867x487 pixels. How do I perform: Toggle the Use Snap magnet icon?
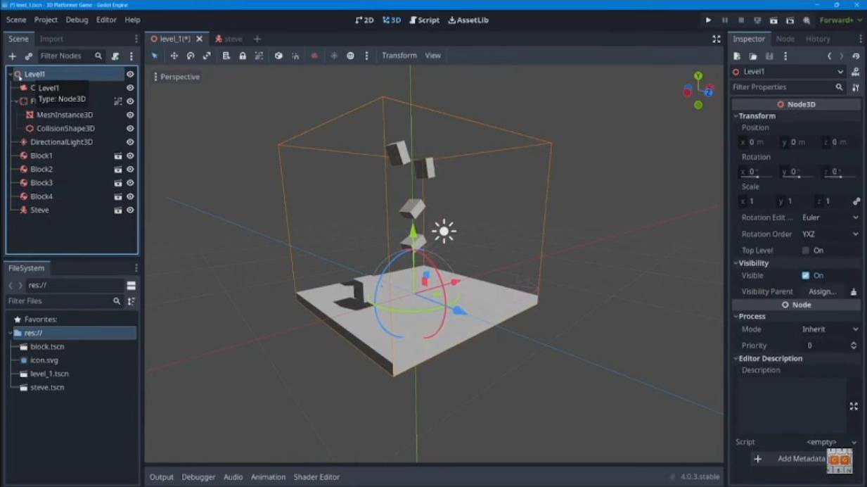click(x=295, y=56)
